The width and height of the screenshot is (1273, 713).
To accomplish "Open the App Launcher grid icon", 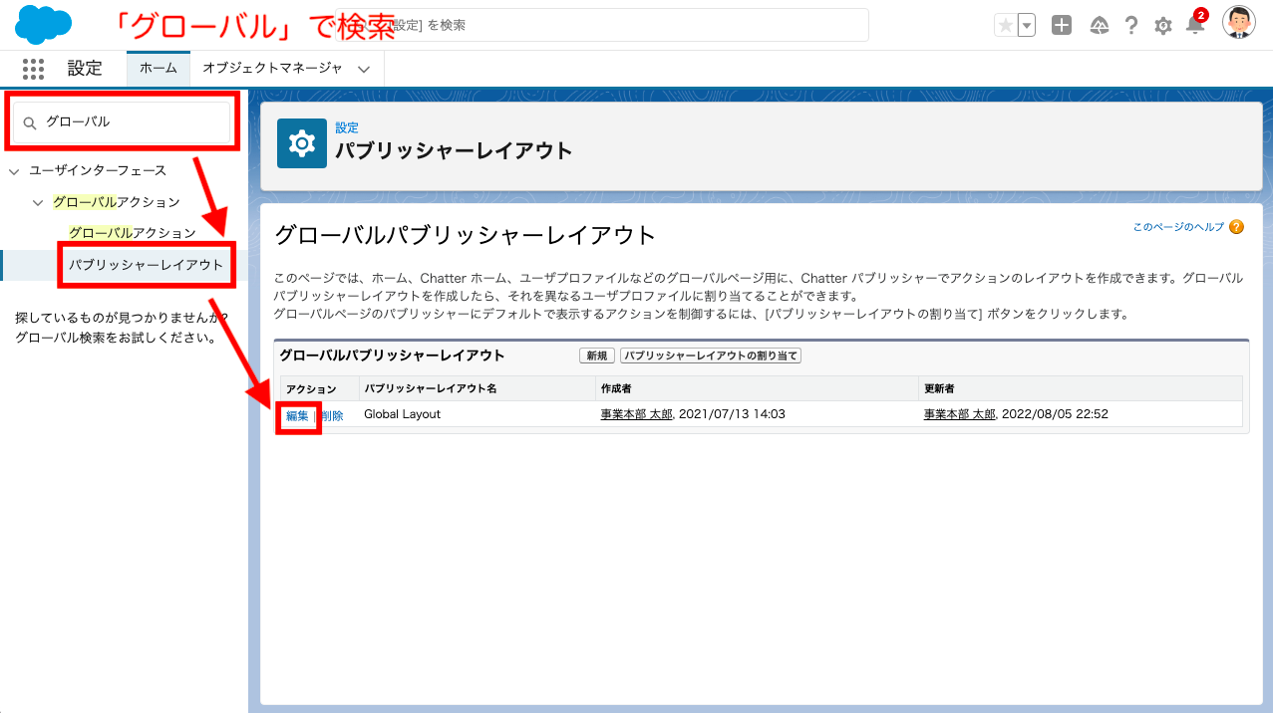I will coord(33,69).
